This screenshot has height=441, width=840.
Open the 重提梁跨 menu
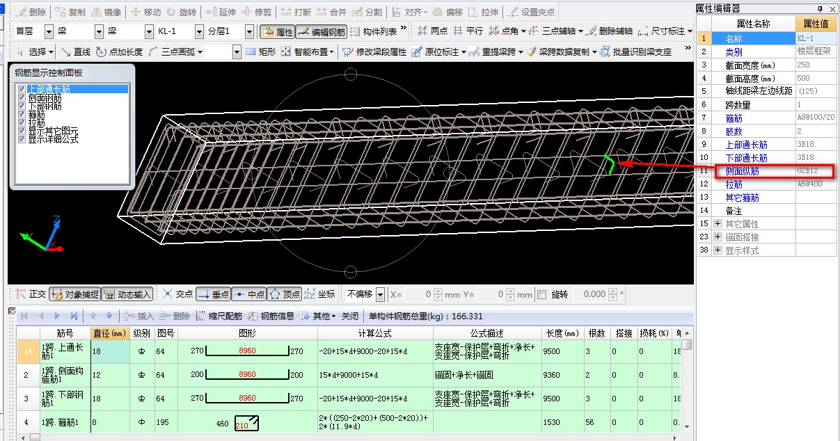point(496,51)
